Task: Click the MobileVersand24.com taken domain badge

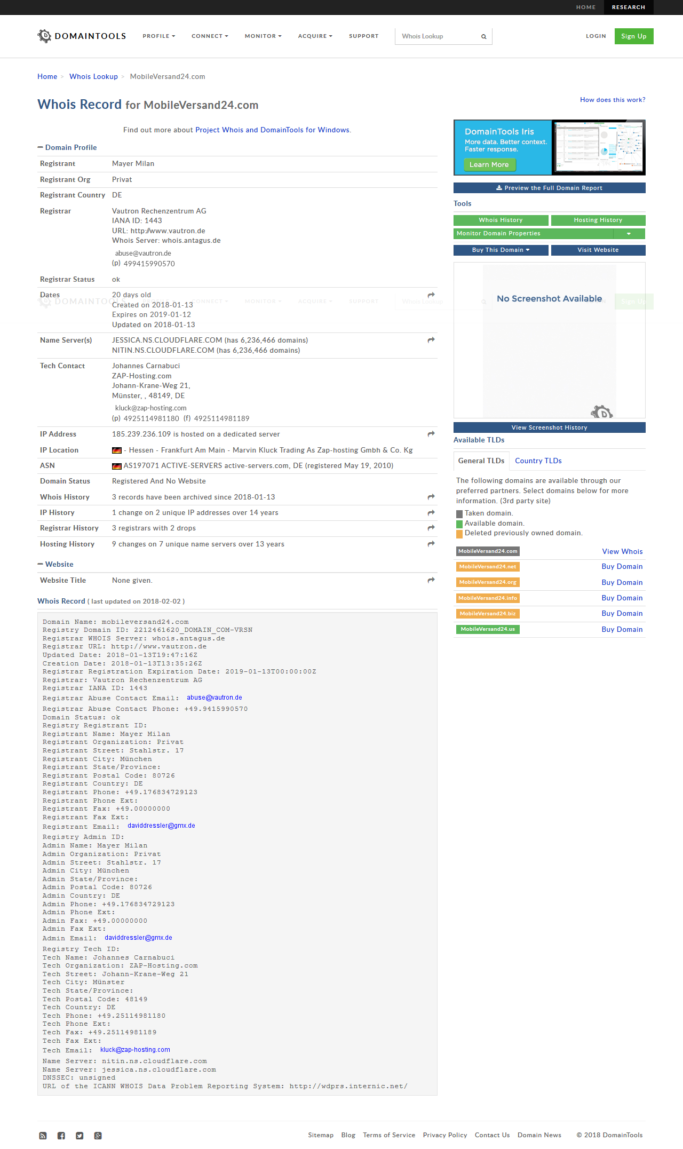Action: 488,551
